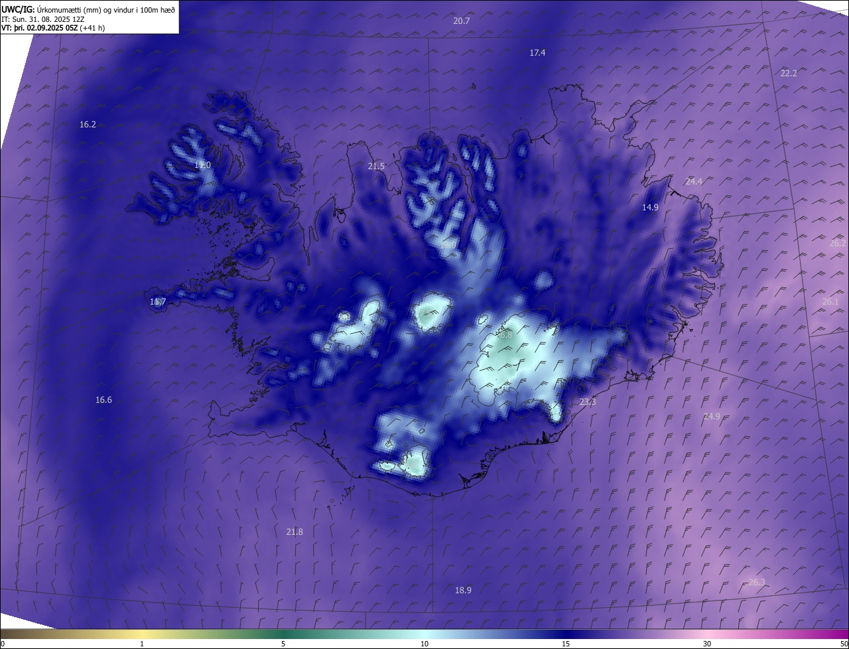Click the 11.7 value label
This screenshot has width=849, height=649.
pos(157,302)
